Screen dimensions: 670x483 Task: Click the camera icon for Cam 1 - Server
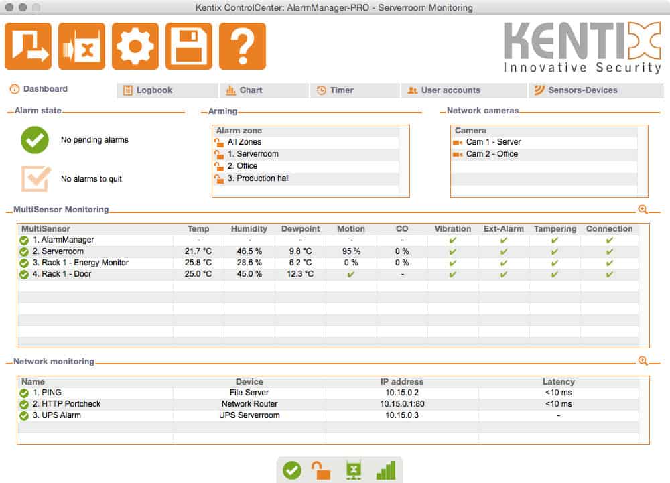pos(458,142)
